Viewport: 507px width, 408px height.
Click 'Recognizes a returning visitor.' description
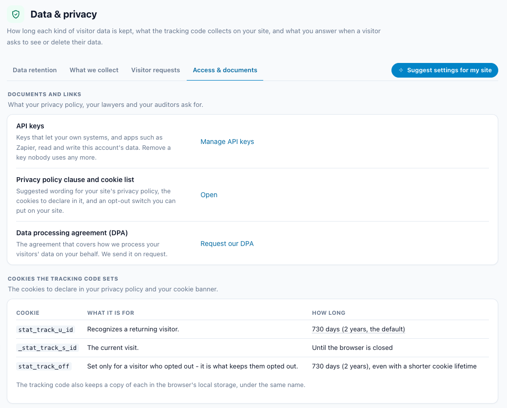tap(133, 329)
